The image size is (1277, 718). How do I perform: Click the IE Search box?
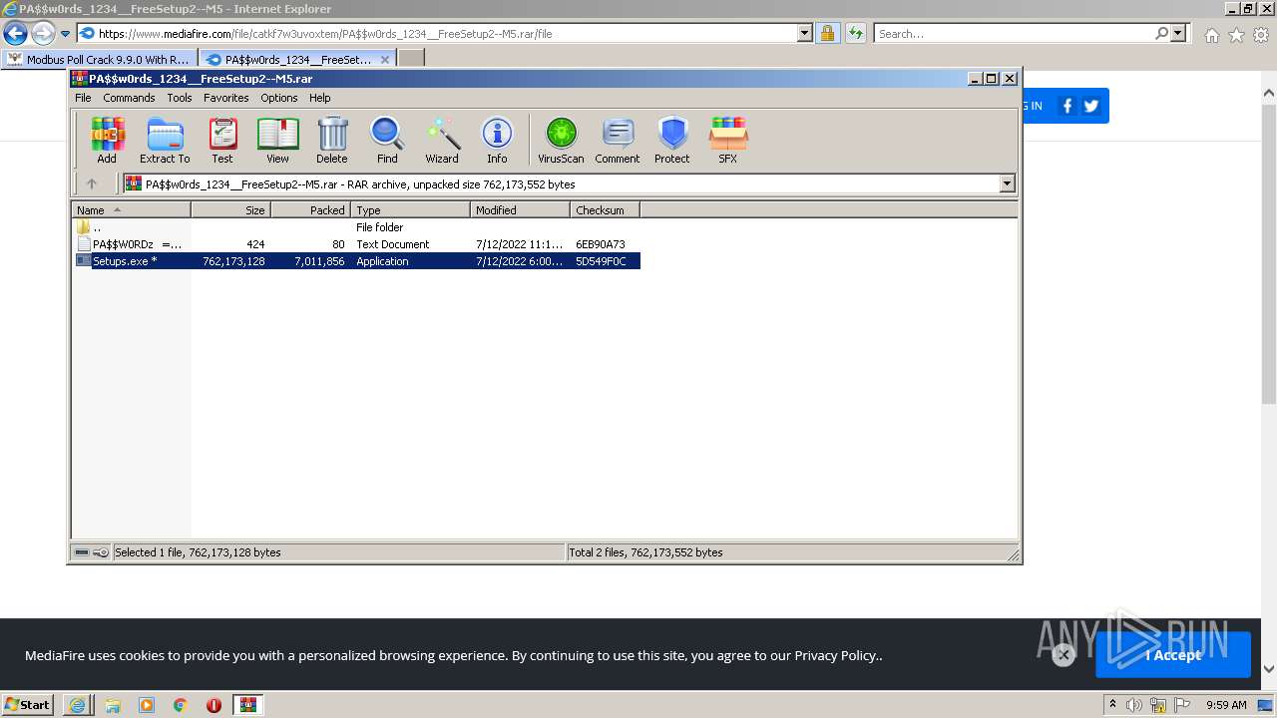pos(1013,33)
